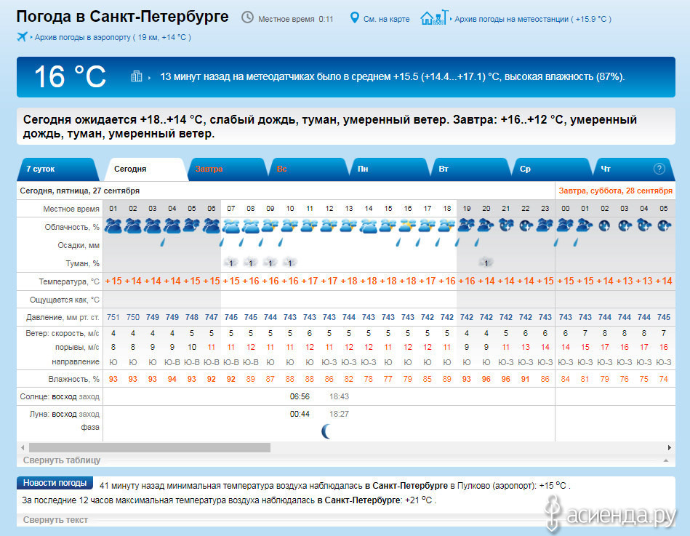The image size is (690, 536).
Task: Click the row label Осадки, мм
Action: pos(79,245)
